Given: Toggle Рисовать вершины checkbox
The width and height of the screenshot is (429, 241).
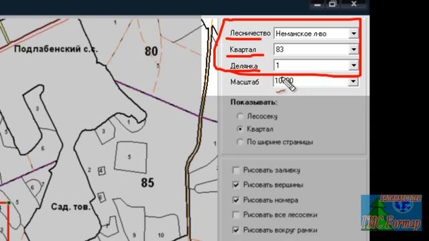Looking at the screenshot, I should click(x=236, y=185).
